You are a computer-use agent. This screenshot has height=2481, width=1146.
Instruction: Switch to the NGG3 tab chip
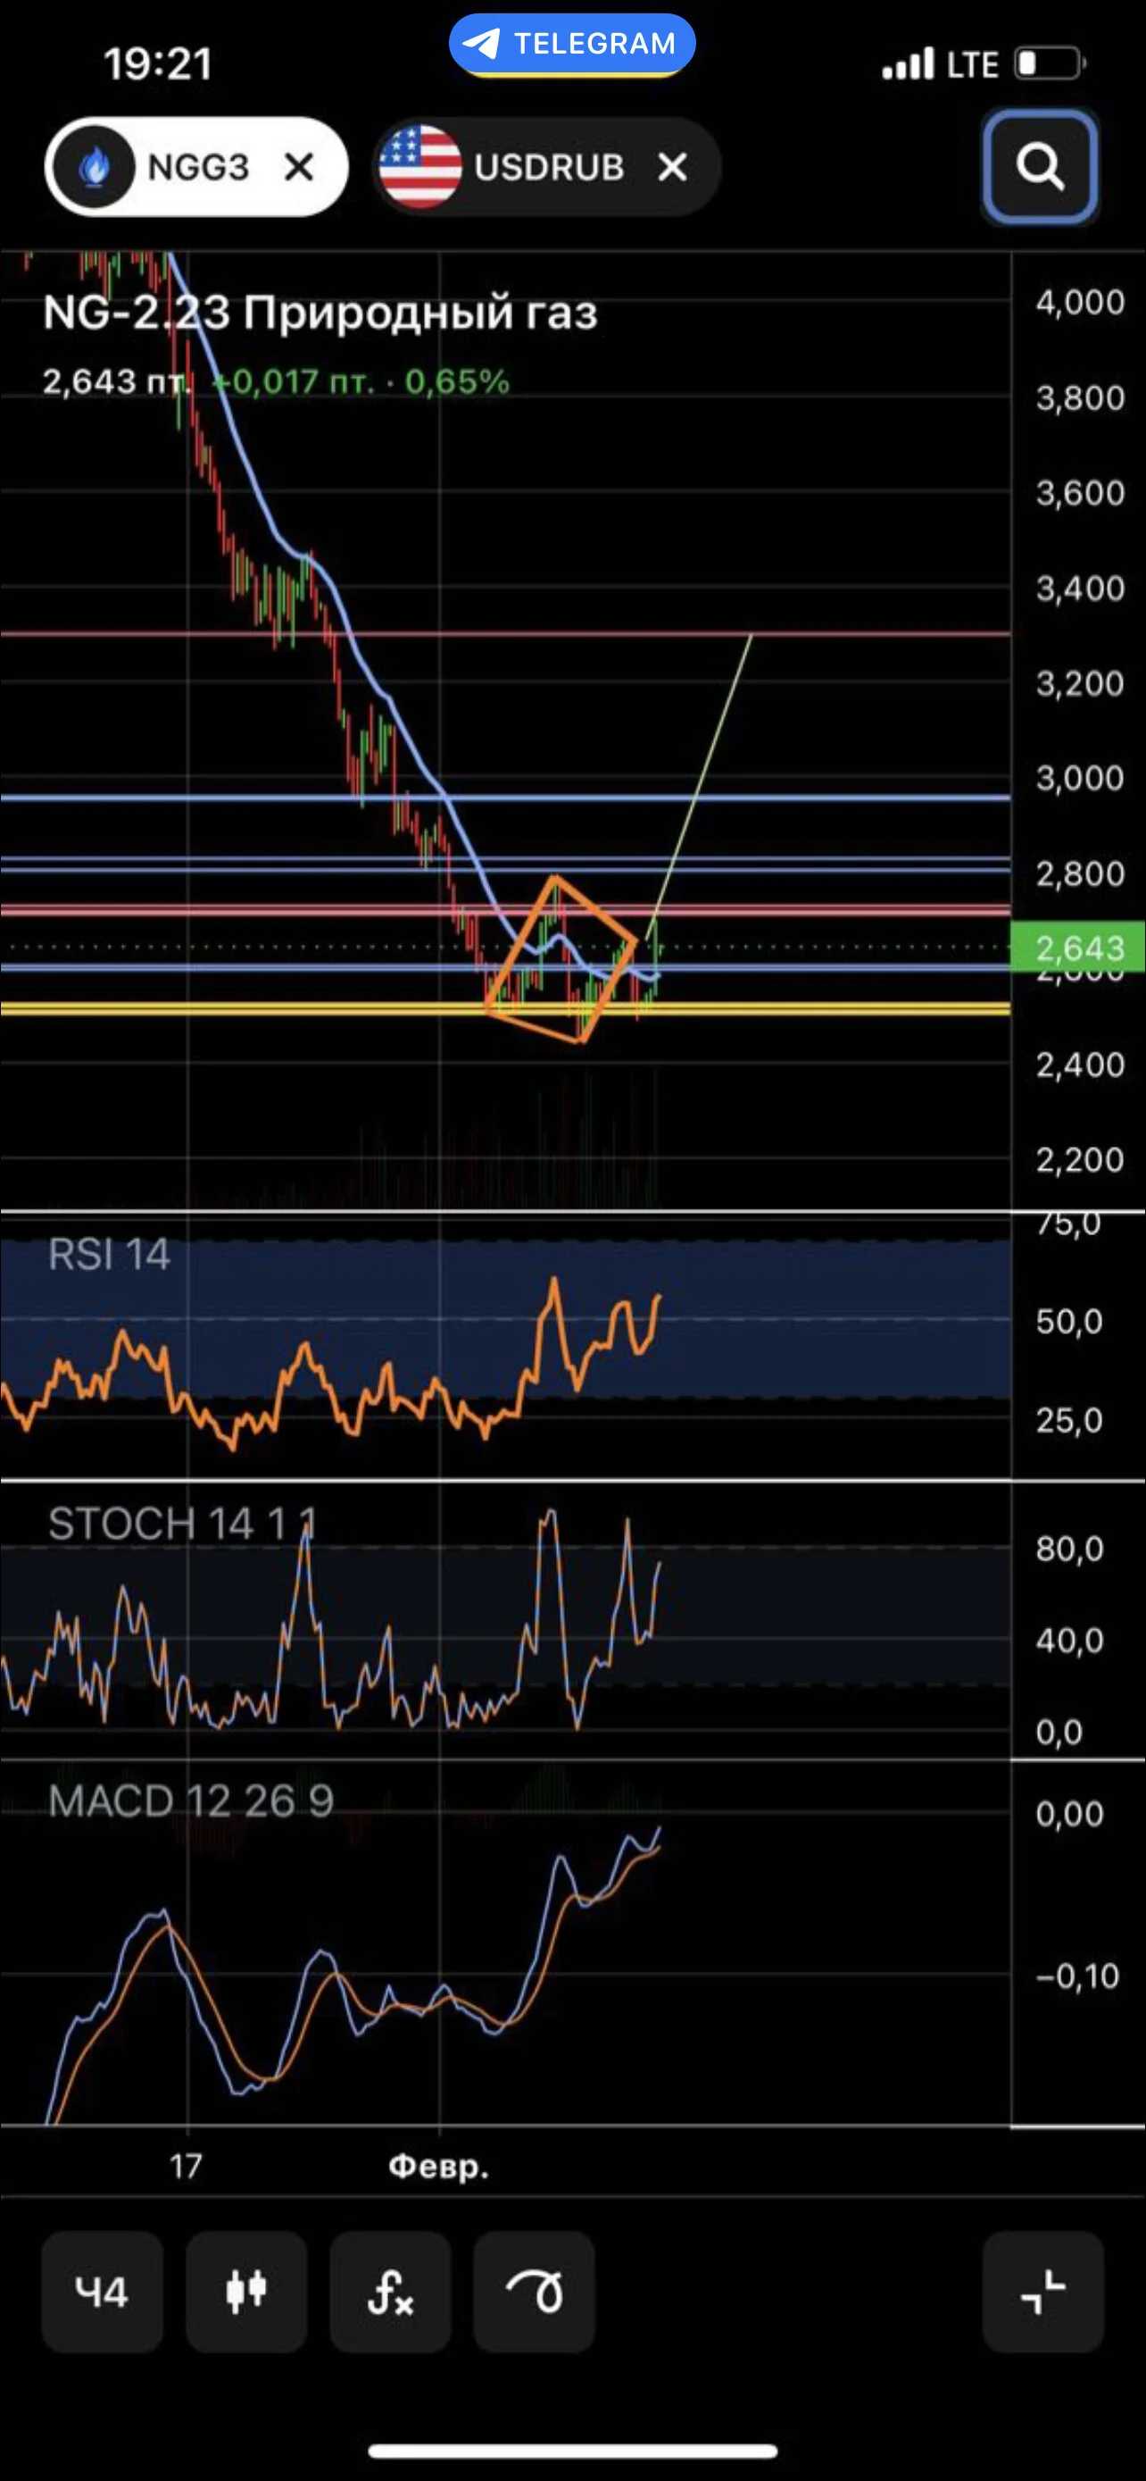coord(196,168)
